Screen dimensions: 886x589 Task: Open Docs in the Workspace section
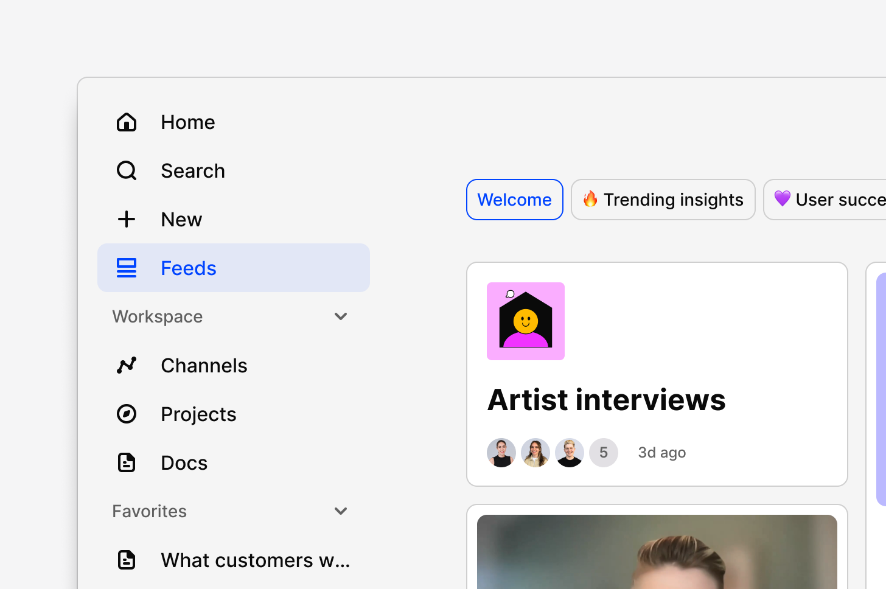[234, 462]
